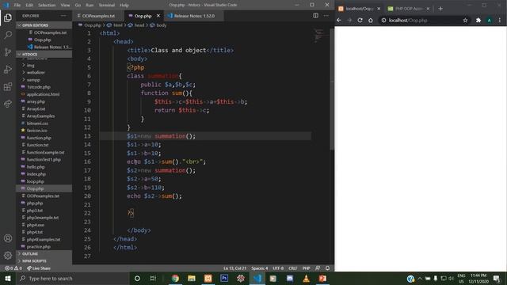This screenshot has height=285, width=507.
Task: Open Chrome profile avatar
Action: tap(490, 21)
